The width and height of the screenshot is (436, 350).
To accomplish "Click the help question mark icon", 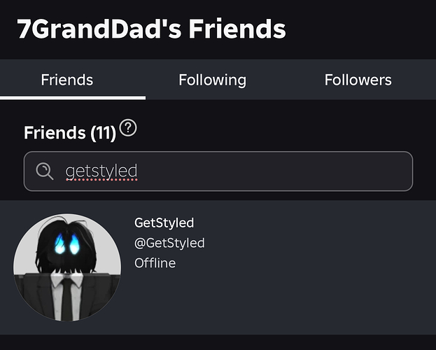I will point(127,128).
